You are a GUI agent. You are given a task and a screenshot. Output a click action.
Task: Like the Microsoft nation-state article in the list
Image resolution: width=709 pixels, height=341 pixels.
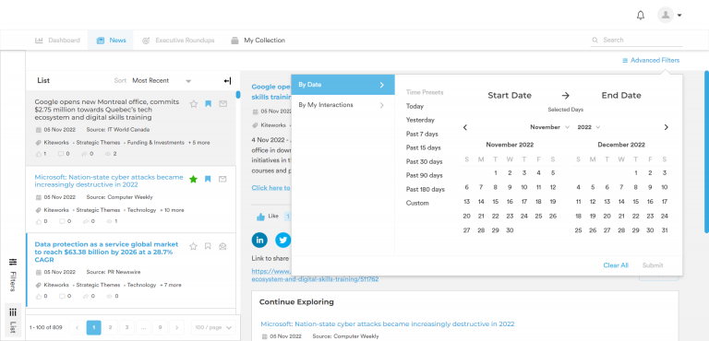click(38, 221)
